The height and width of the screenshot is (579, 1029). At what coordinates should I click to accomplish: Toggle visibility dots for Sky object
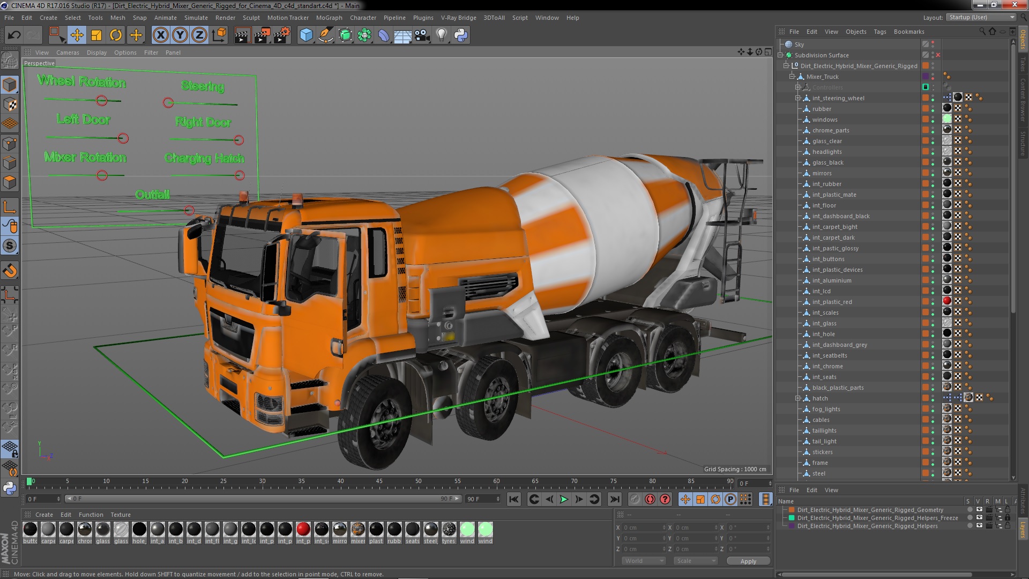click(933, 44)
